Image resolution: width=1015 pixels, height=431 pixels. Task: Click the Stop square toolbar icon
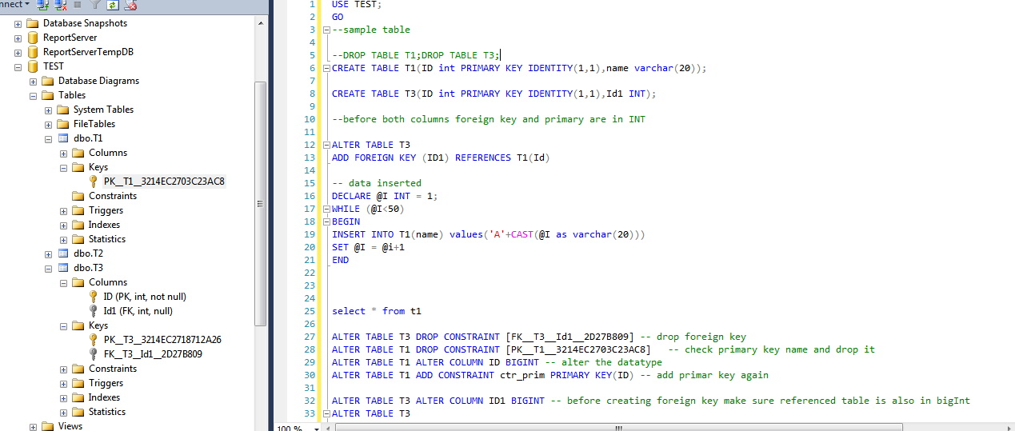click(x=78, y=5)
